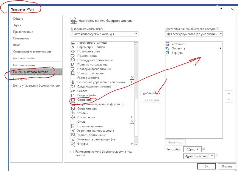Click the Стили текста icon
This screenshot has height=171, width=238.
tap(73, 117)
